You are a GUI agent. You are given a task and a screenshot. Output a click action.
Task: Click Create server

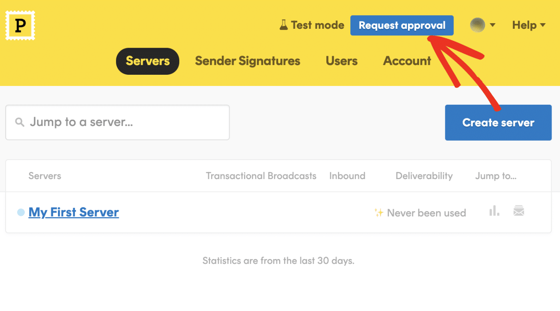coord(498,123)
